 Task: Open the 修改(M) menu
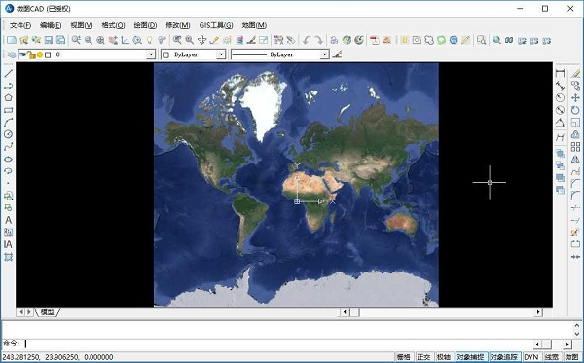(178, 25)
